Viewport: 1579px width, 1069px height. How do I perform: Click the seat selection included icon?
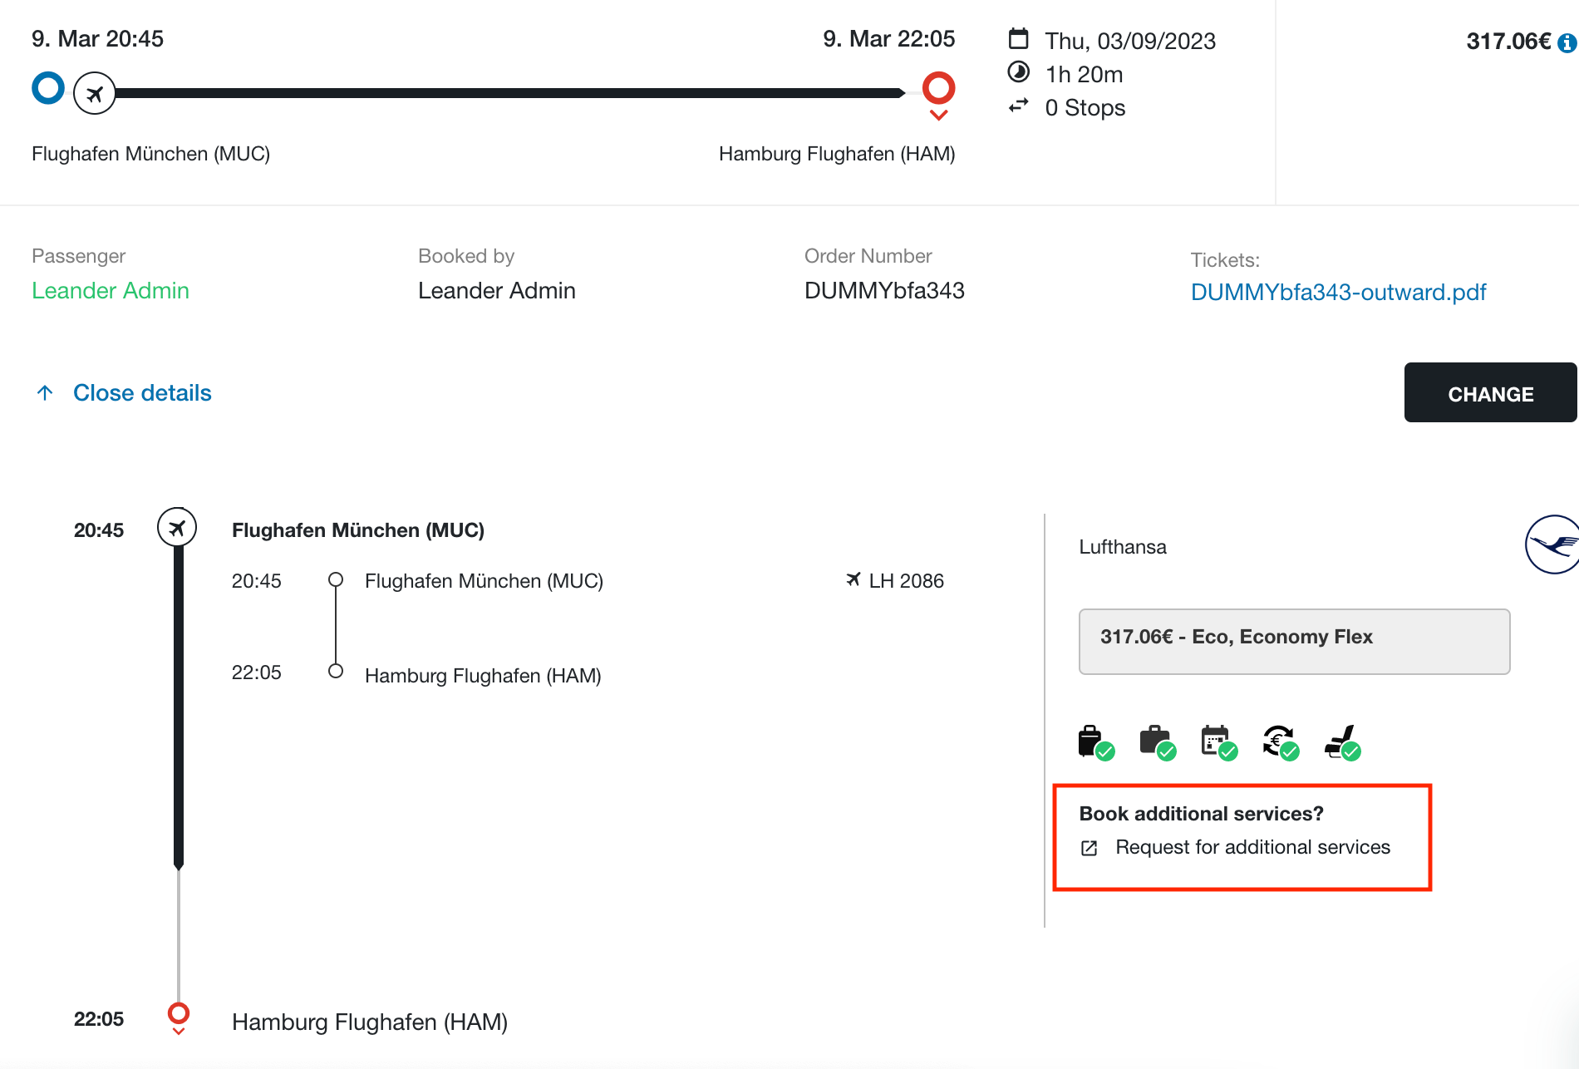[1342, 742]
